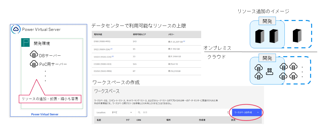Select the PoC用サーバー cloud server icon
Viewport: 322px width, 130px height.
click(34, 64)
